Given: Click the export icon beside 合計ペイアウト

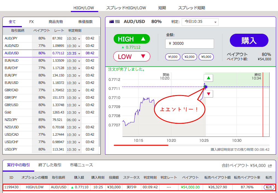Looking at the screenshot, I should click(270, 166).
